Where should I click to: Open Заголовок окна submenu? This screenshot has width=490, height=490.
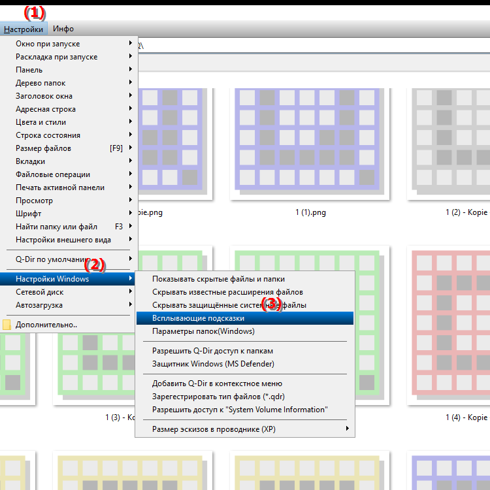(69, 96)
